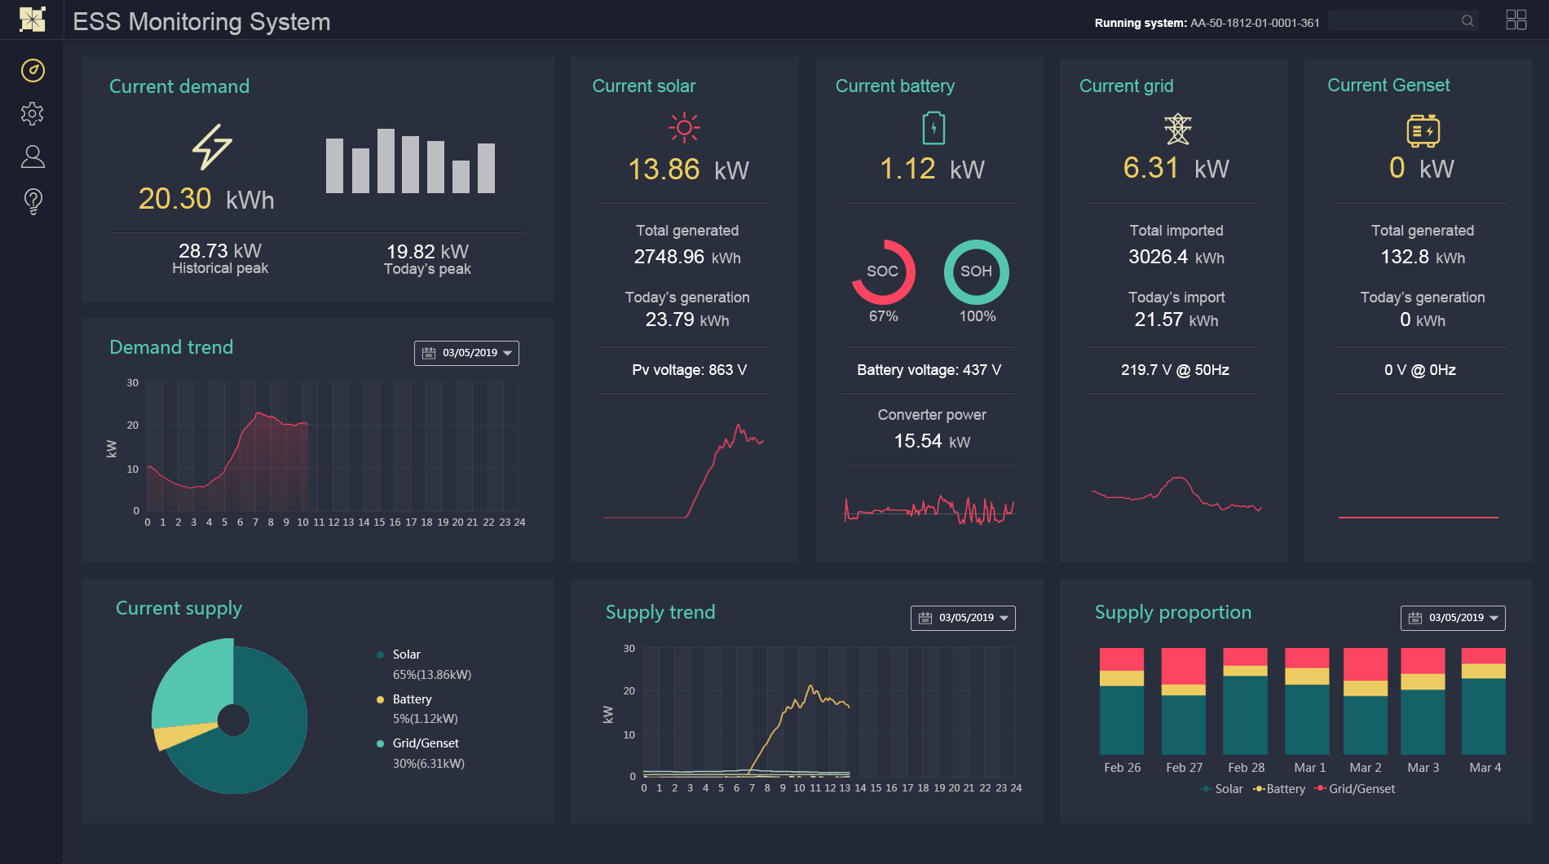
Task: Toggle Solar series in Supply proportion legend
Action: click(x=1222, y=789)
